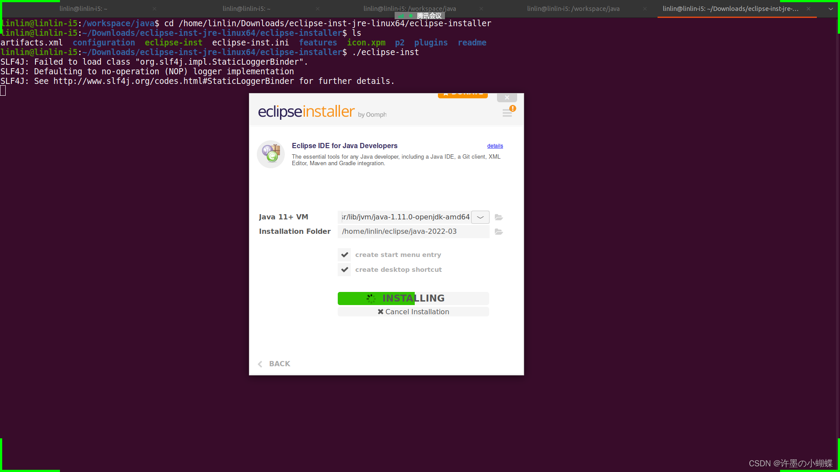Toggle create desktop shortcut checkbox
The height and width of the screenshot is (472, 840).
coord(344,270)
